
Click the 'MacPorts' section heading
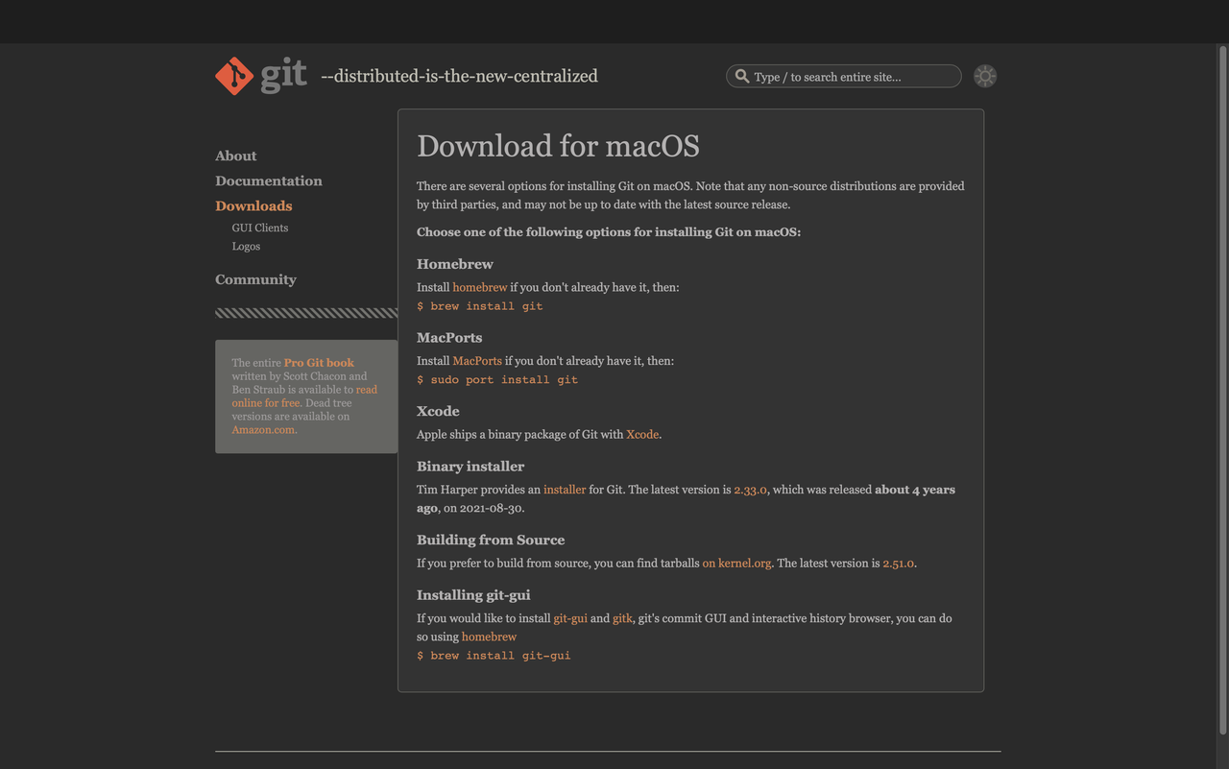point(449,338)
